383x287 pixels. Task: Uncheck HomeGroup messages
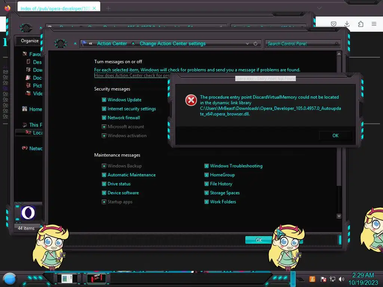(x=206, y=175)
